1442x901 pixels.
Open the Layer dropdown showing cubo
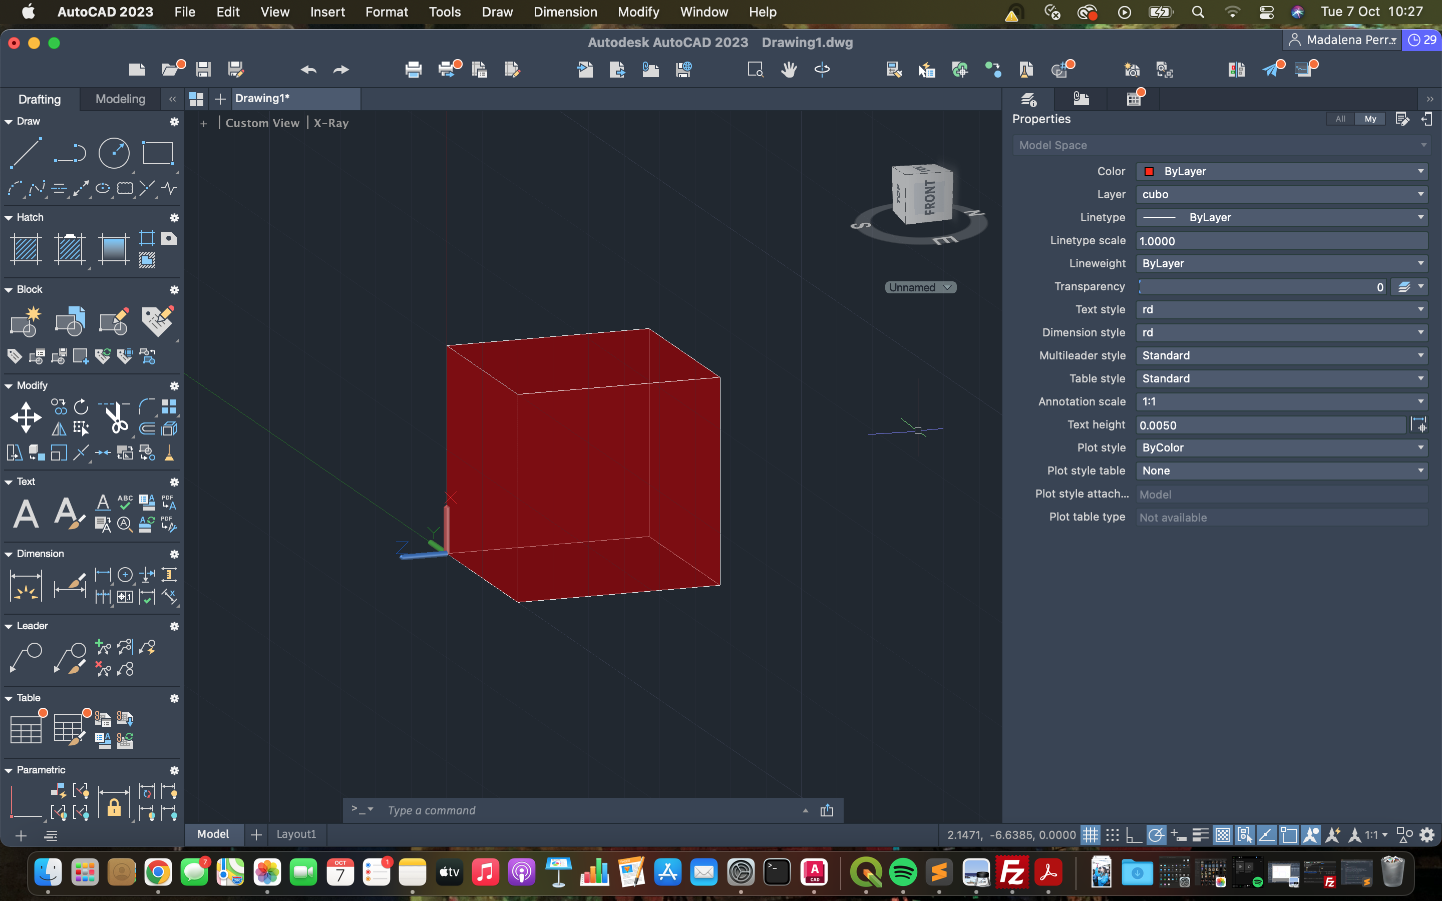1281,194
